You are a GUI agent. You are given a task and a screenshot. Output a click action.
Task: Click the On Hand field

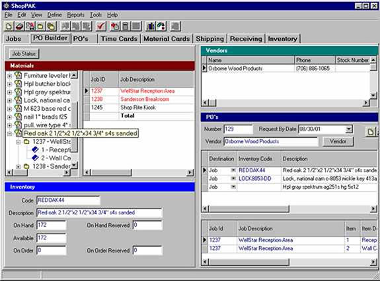(51, 225)
